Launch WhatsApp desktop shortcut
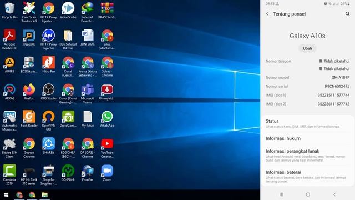Screen dimensions: 355x200 [x=107, y=119]
